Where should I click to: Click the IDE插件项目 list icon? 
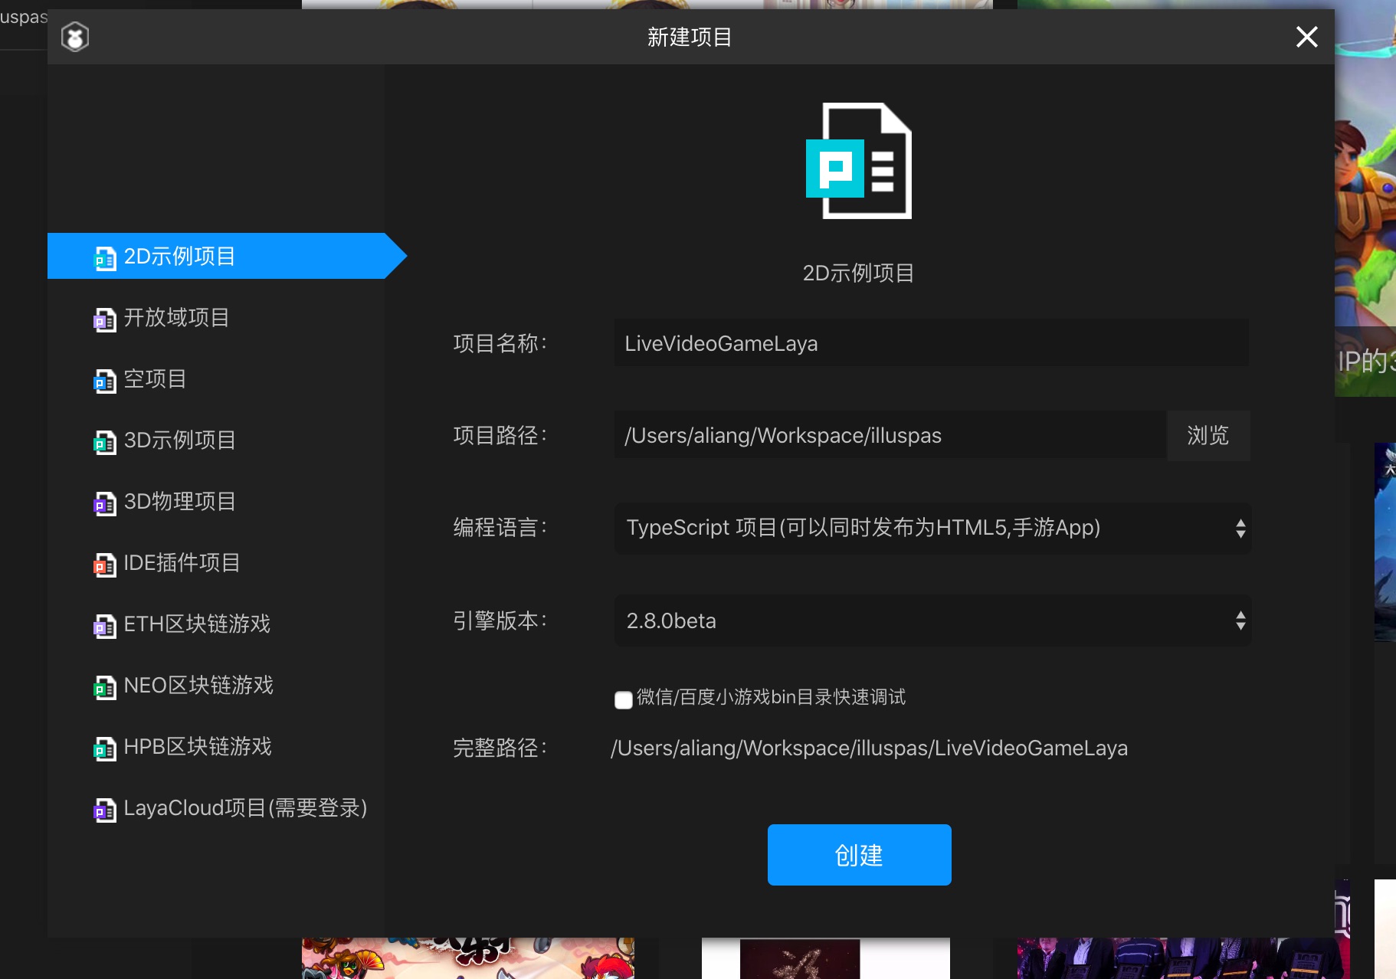point(105,565)
